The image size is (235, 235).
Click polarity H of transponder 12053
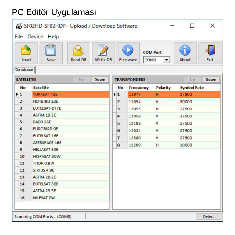click(167, 109)
